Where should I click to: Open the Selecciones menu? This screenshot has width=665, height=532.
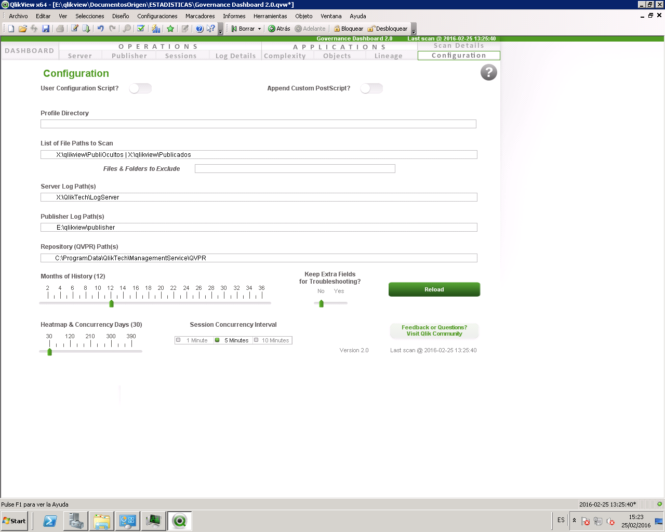[90, 16]
